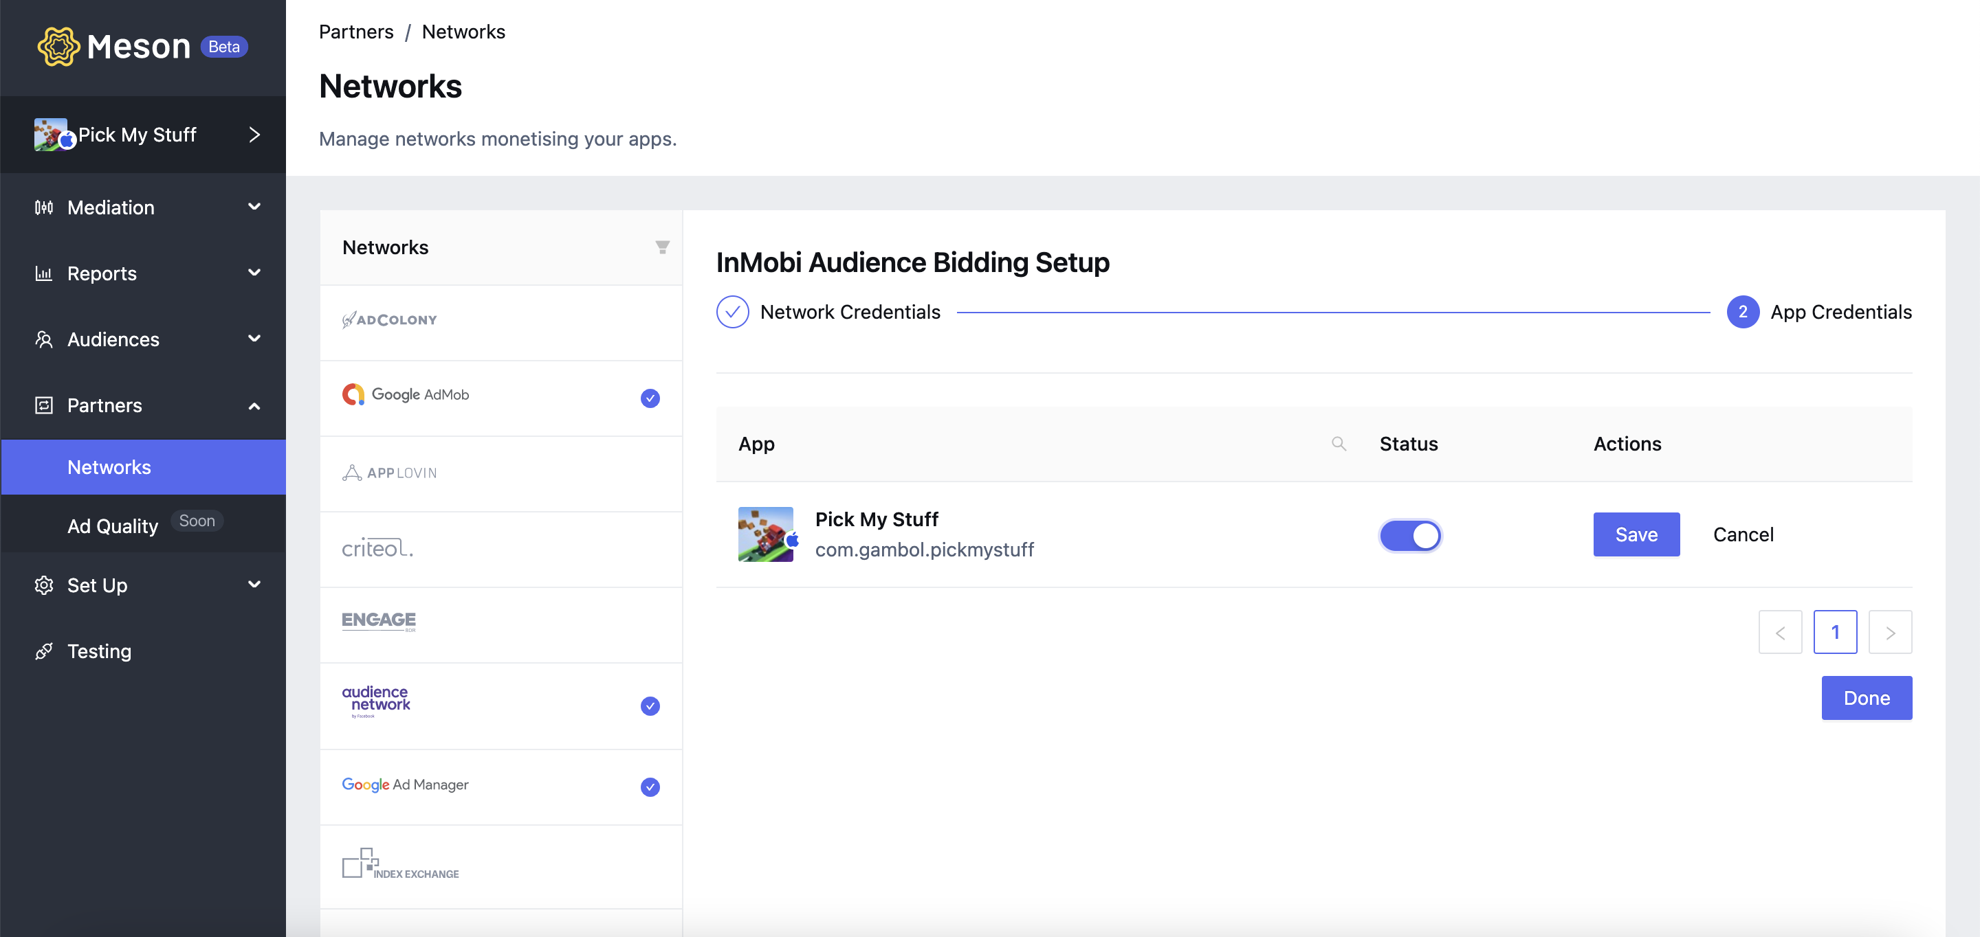Click the Networks breadcrumb link
The height and width of the screenshot is (937, 1980).
tap(463, 32)
